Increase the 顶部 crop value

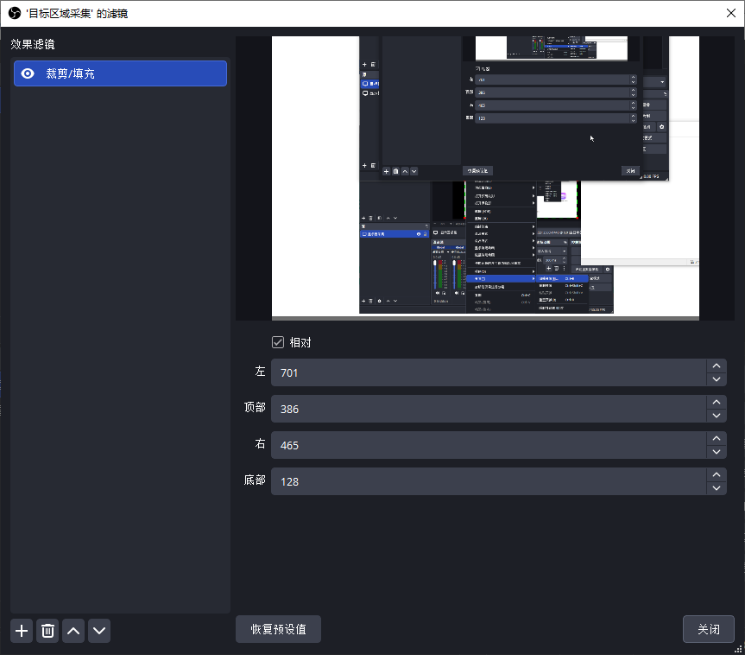(x=717, y=402)
